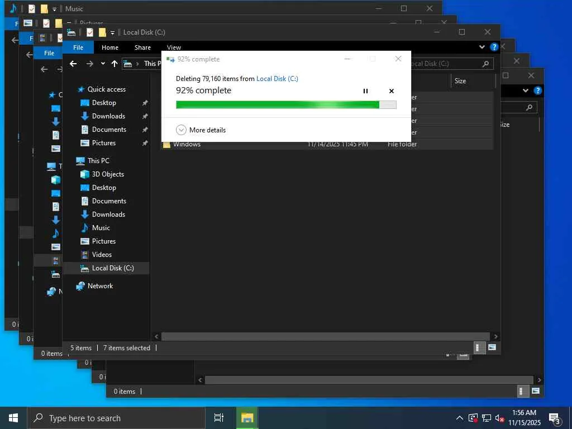This screenshot has width=572, height=429.
Task: Sort by the Size column header
Action: pyautogui.click(x=460, y=81)
